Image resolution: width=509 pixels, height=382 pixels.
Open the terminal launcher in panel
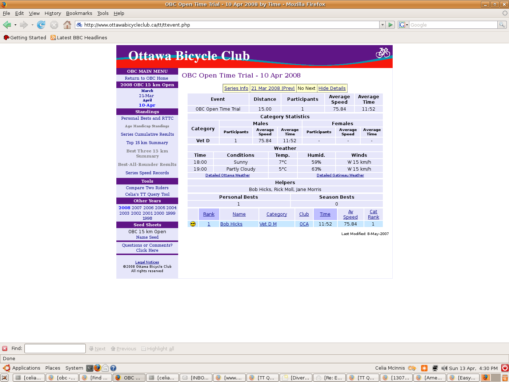(x=90, y=368)
